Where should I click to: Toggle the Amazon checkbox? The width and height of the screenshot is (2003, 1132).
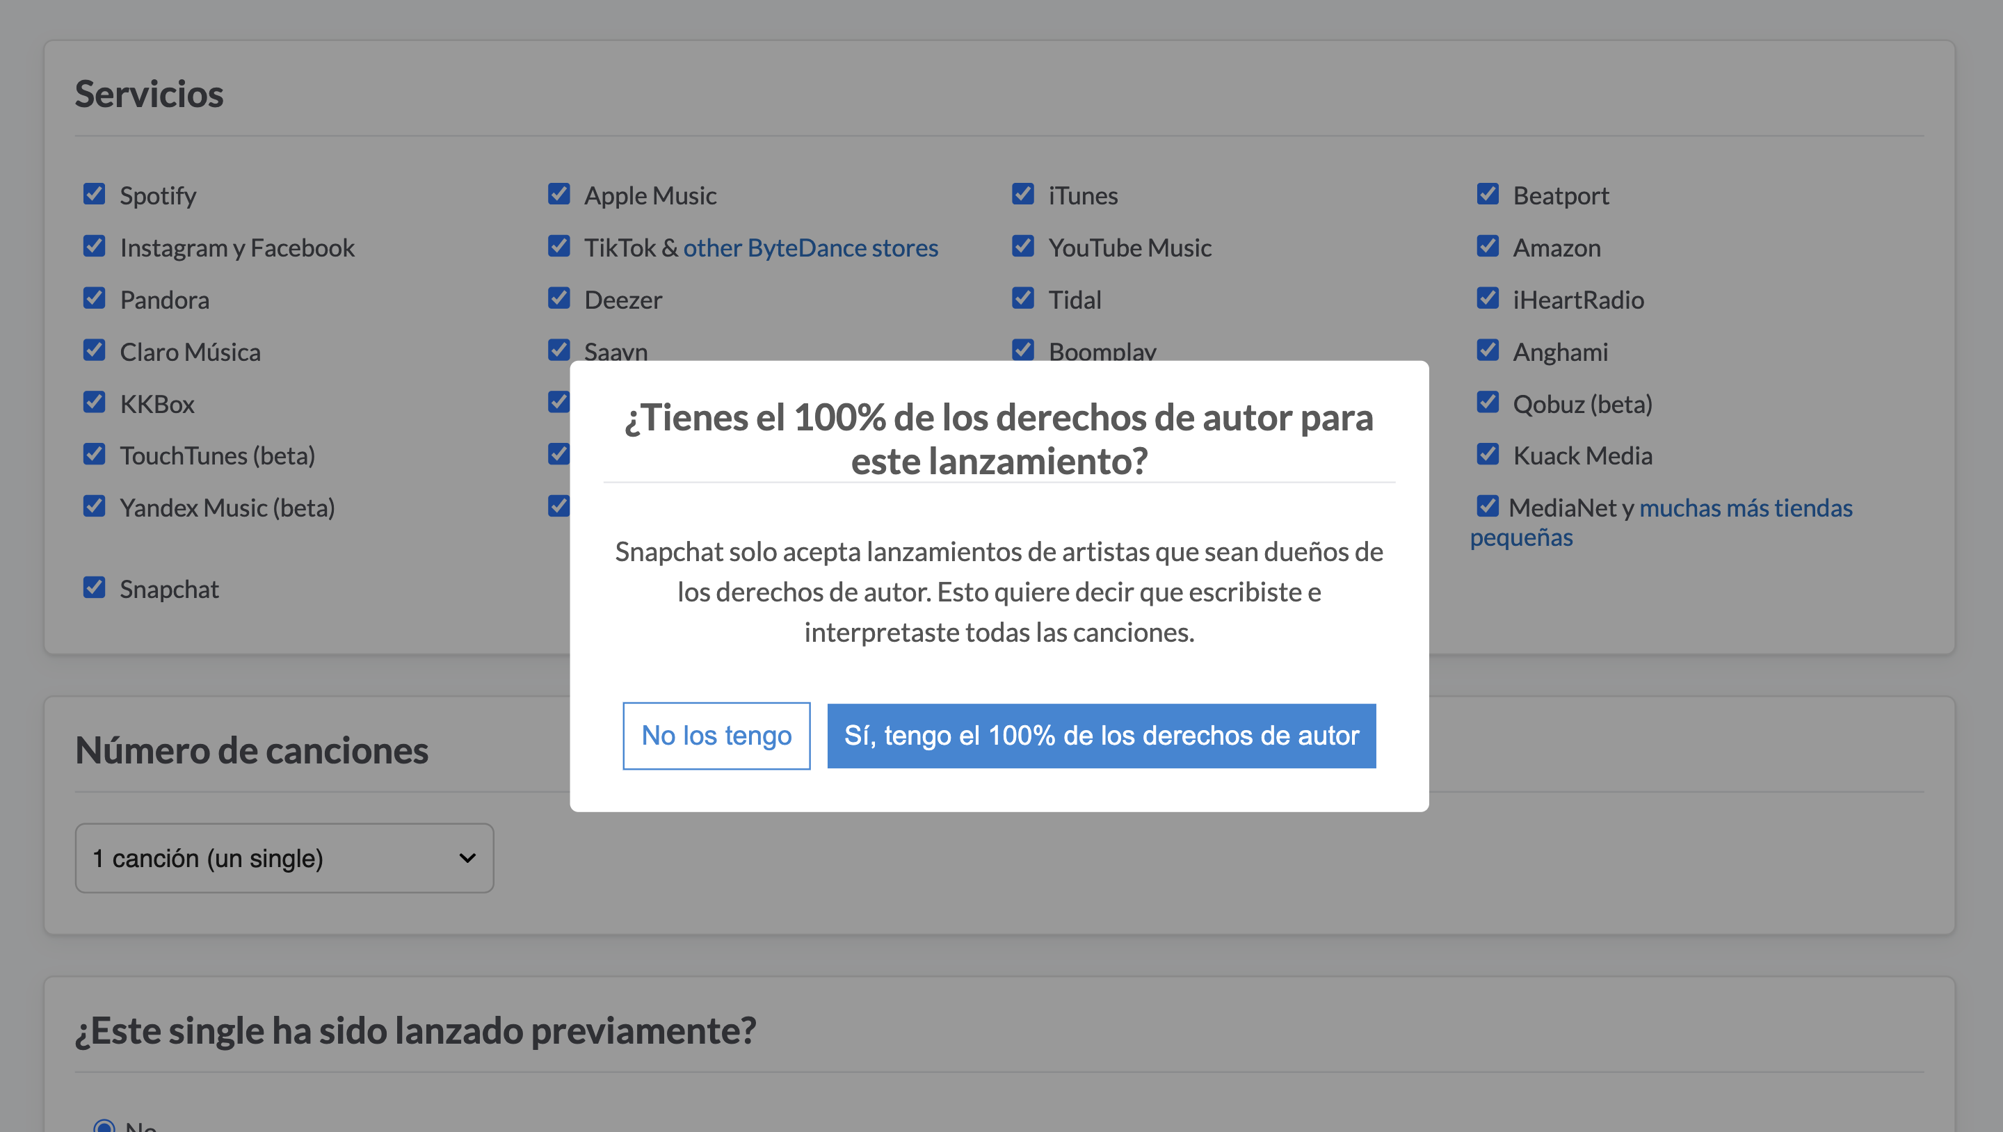coord(1488,245)
